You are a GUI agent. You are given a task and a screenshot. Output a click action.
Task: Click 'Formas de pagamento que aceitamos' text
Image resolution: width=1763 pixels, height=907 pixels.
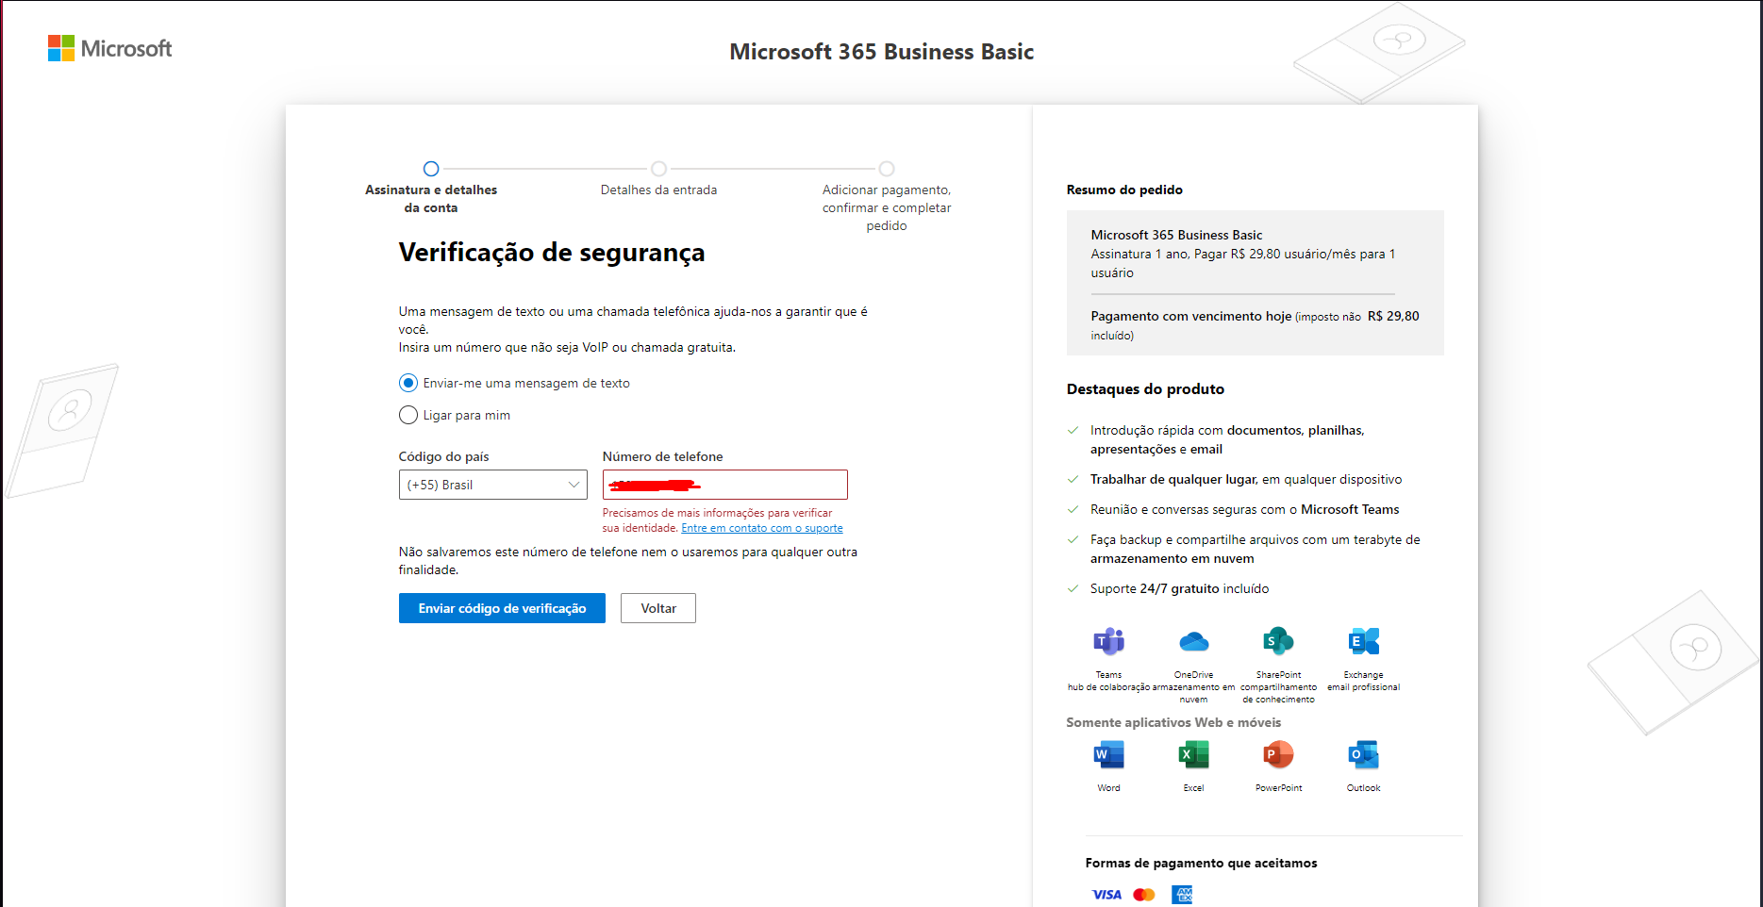pos(1201,863)
